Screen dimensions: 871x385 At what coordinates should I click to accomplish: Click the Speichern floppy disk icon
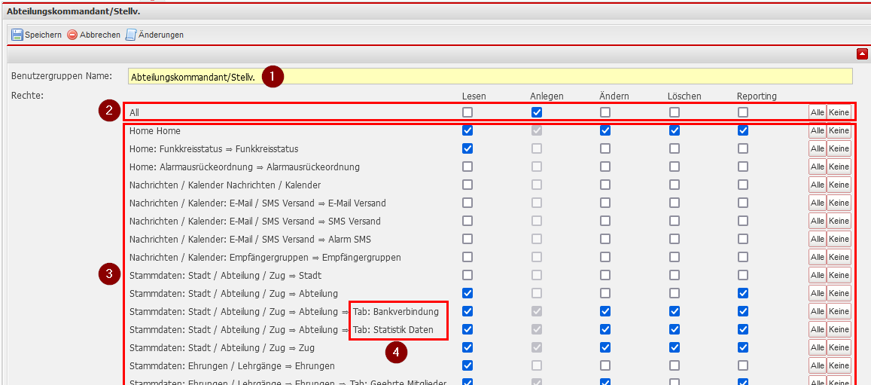click(x=17, y=35)
